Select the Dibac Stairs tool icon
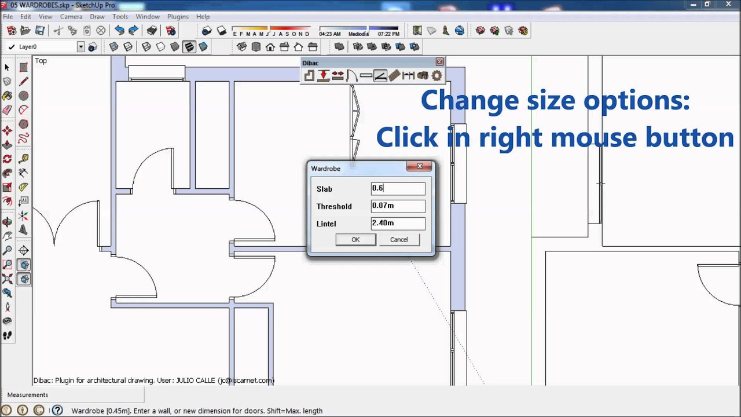The image size is (741, 417). pyautogui.click(x=394, y=76)
